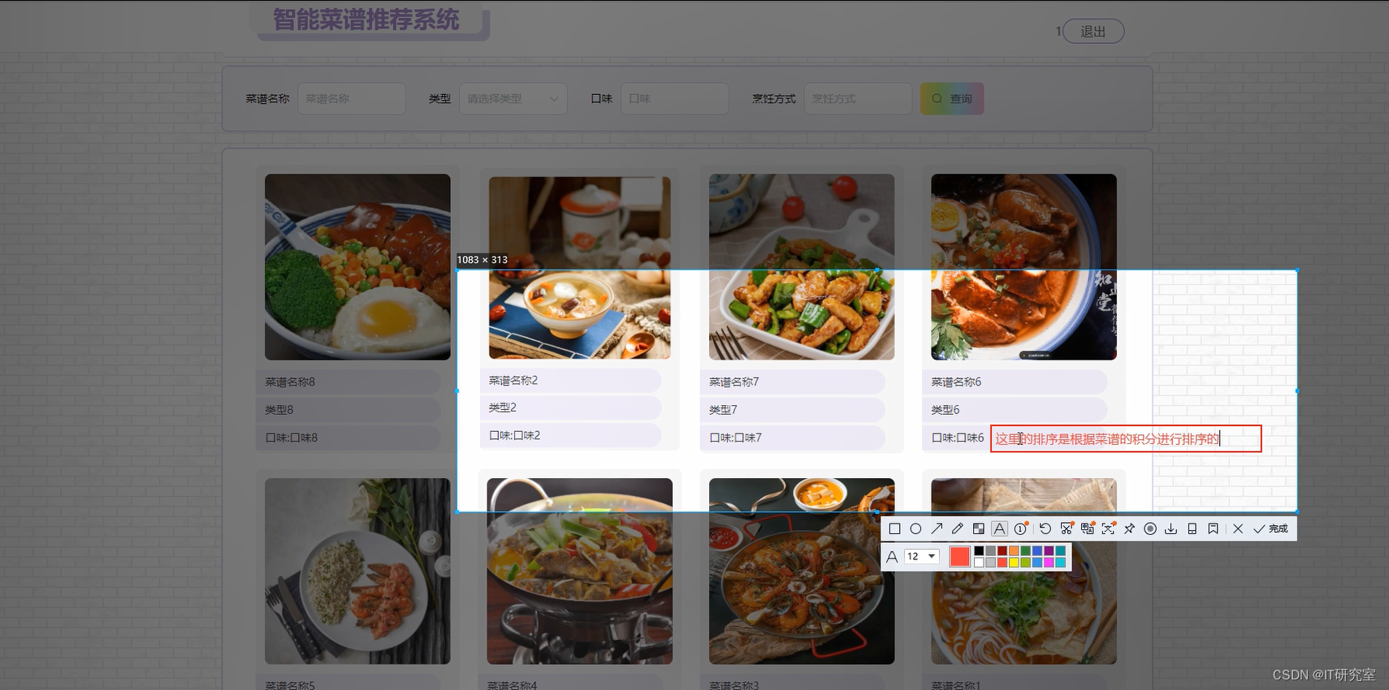Image resolution: width=1389 pixels, height=690 pixels.
Task: Open the hot pot image for 菜谱名称4
Action: pyautogui.click(x=580, y=571)
